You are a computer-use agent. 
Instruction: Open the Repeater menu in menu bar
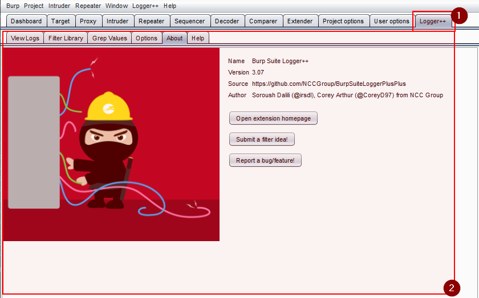pos(88,6)
